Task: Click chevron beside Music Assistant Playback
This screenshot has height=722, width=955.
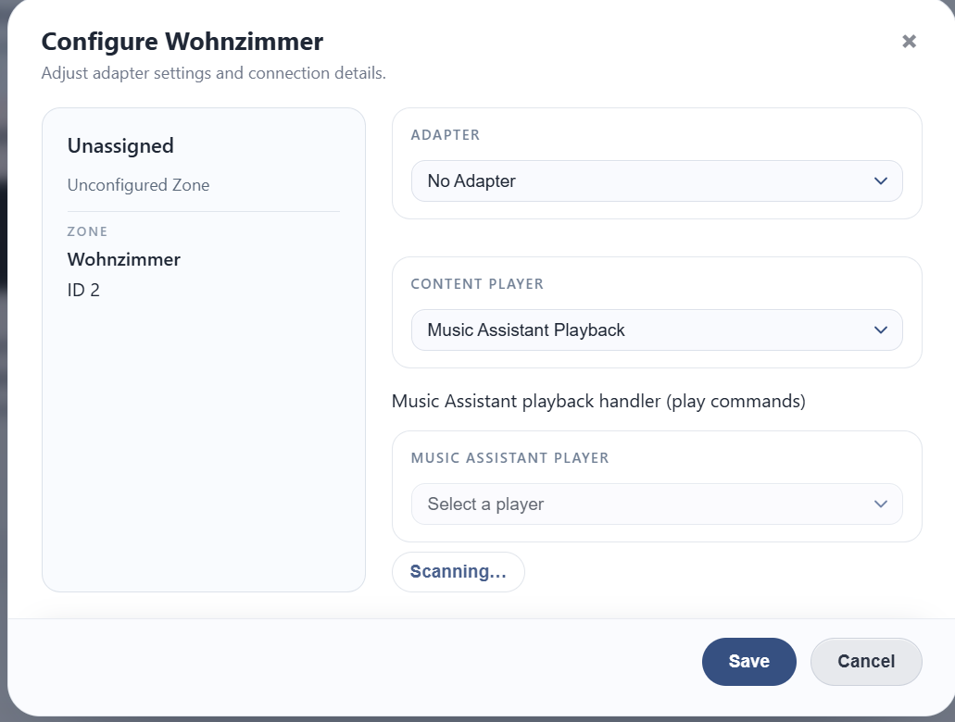Action: (881, 330)
